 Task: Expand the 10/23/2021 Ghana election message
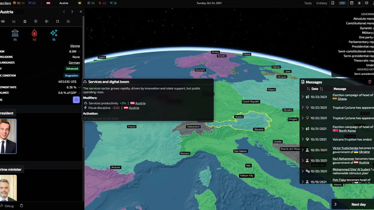point(303,97)
